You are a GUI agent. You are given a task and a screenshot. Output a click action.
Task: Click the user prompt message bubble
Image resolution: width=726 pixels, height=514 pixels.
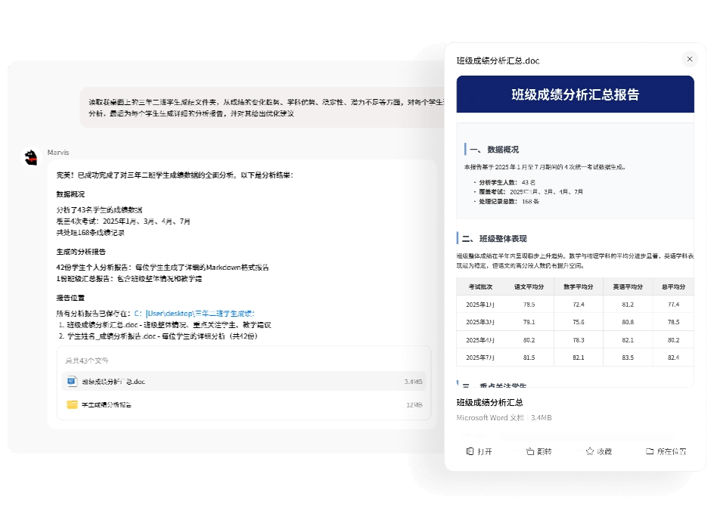click(262, 107)
